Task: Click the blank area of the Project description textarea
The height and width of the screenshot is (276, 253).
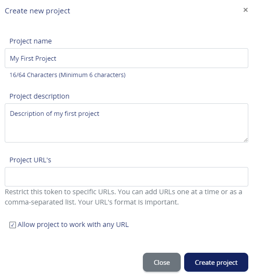Action: (126, 130)
